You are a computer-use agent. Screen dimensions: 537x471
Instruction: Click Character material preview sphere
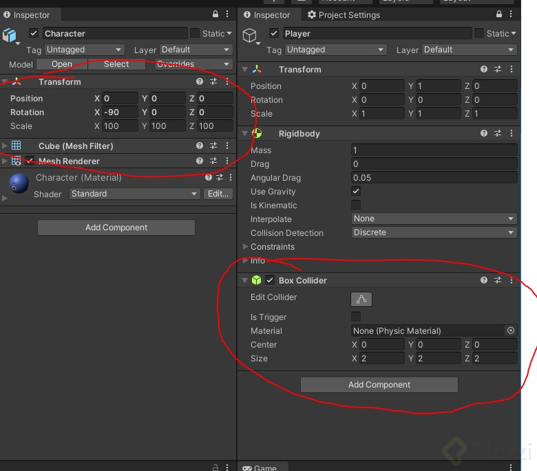[19, 183]
